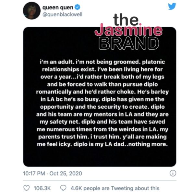Click the black "the" watermark word
Viewport: 193px width, 193px height.
pos(127,20)
